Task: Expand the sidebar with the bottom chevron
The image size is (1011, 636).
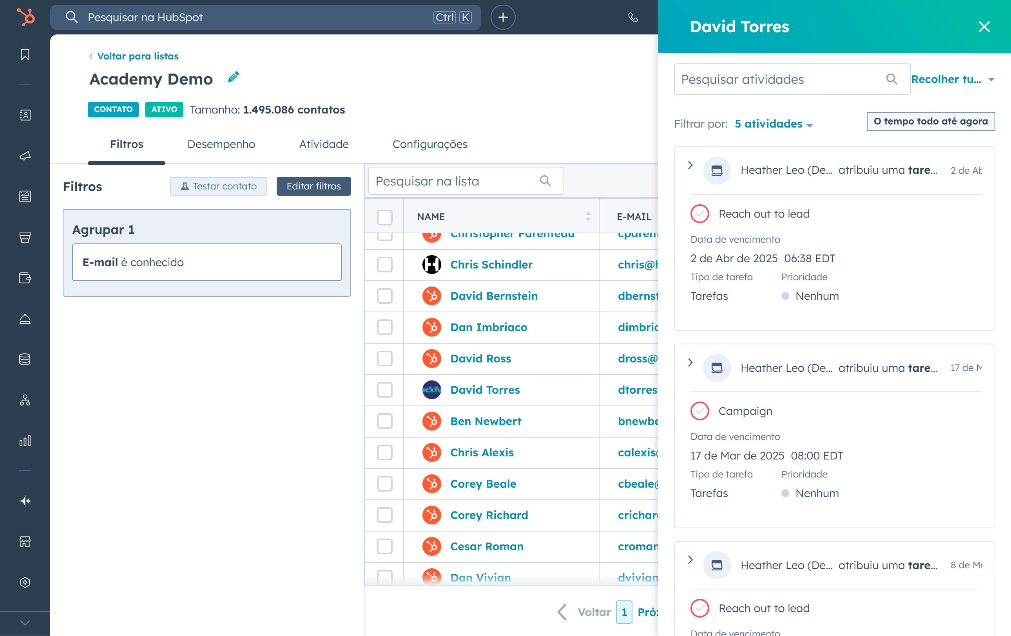Action: [25, 623]
